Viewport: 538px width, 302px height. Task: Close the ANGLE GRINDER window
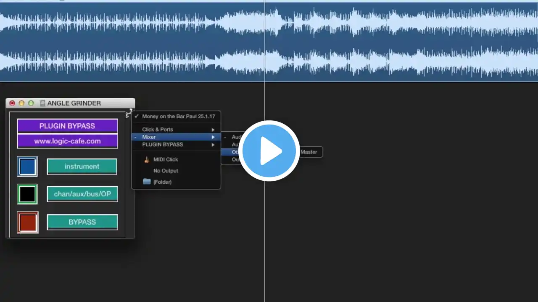[x=12, y=103]
